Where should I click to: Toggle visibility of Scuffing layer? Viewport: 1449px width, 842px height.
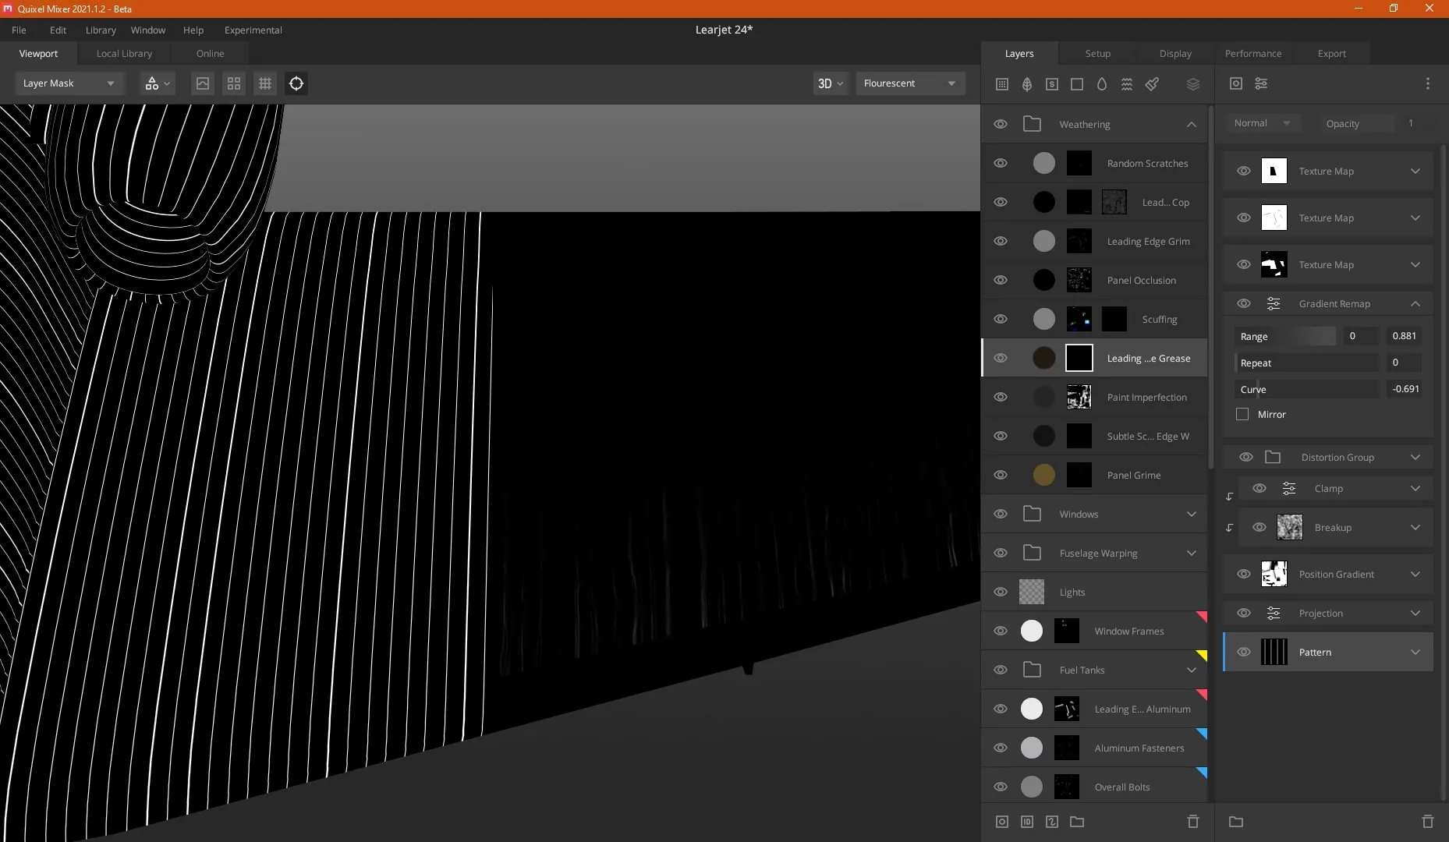pyautogui.click(x=1001, y=319)
